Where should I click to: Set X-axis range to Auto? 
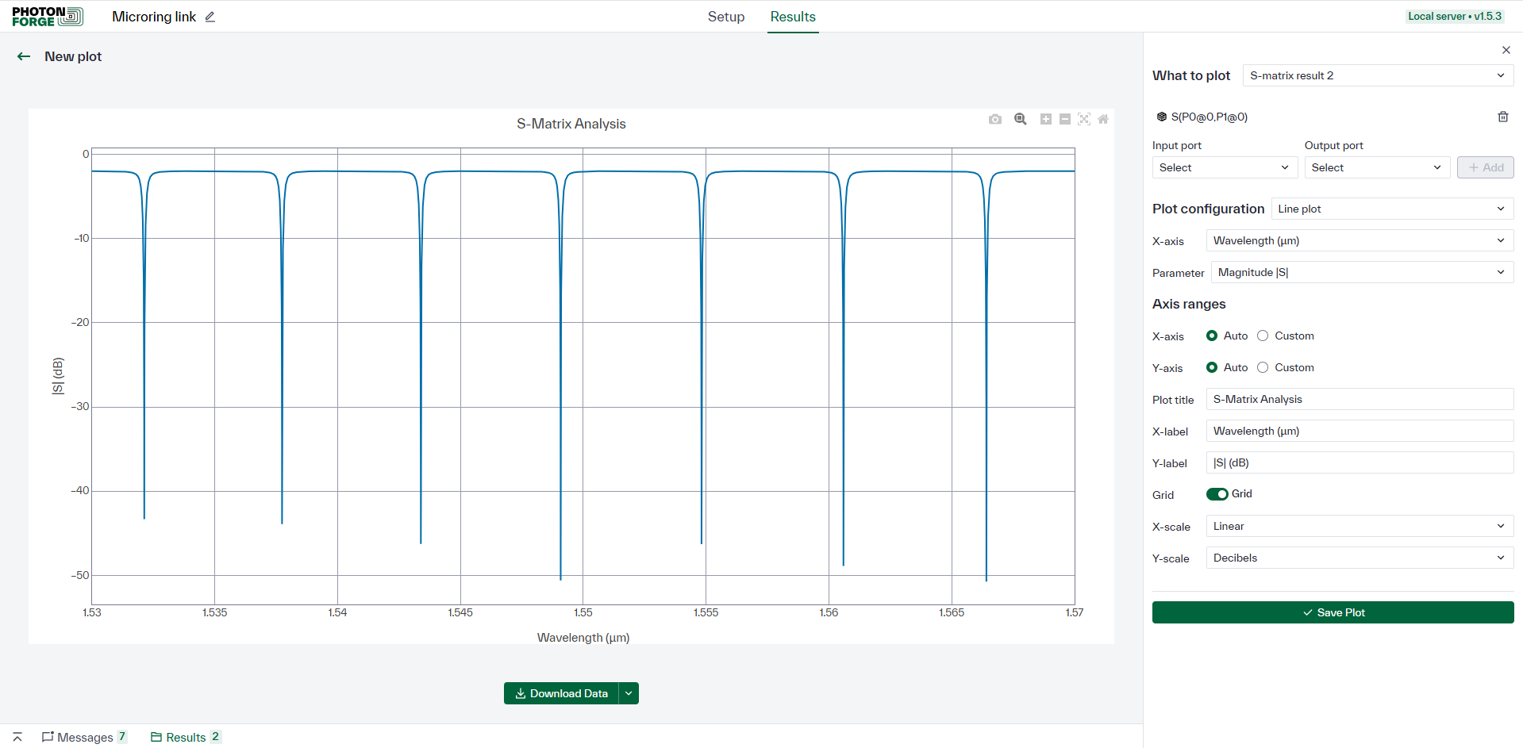1212,336
